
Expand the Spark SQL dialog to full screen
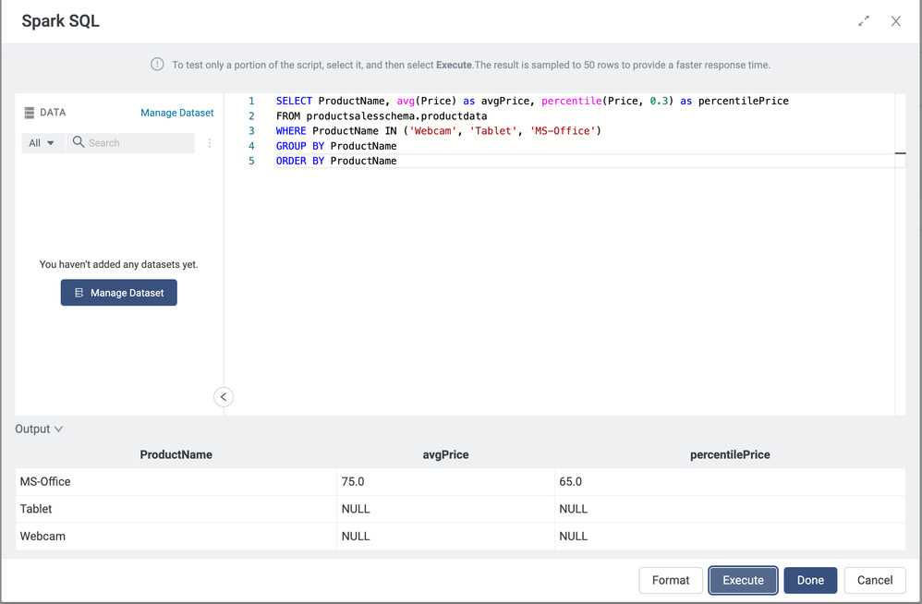tap(864, 20)
